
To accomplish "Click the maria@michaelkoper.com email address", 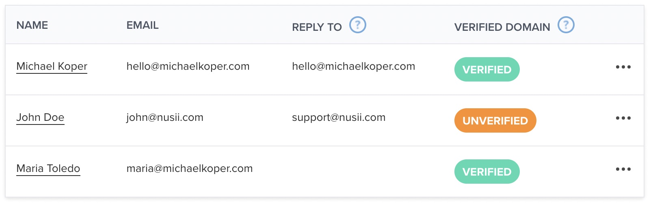I will click(190, 169).
